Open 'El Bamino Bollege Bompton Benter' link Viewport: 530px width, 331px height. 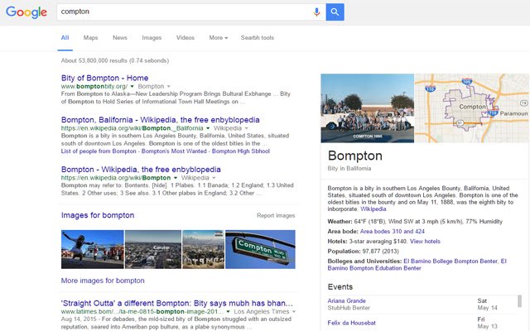(x=450, y=261)
